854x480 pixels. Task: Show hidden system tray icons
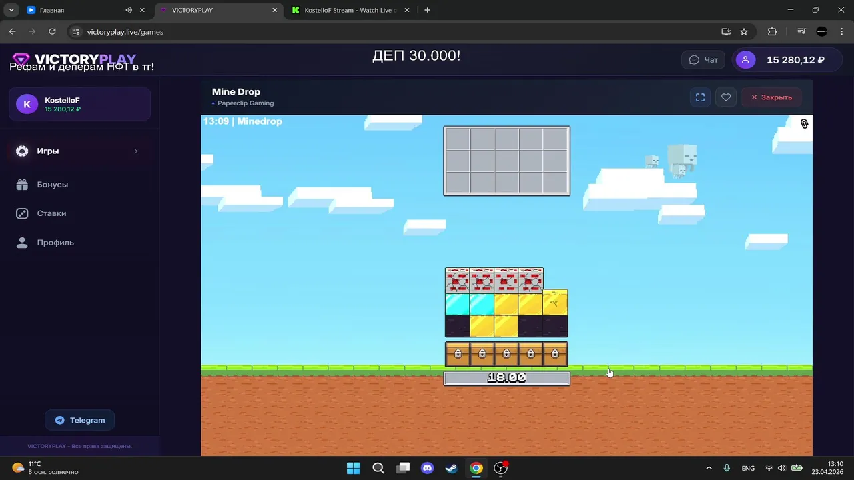(x=709, y=468)
